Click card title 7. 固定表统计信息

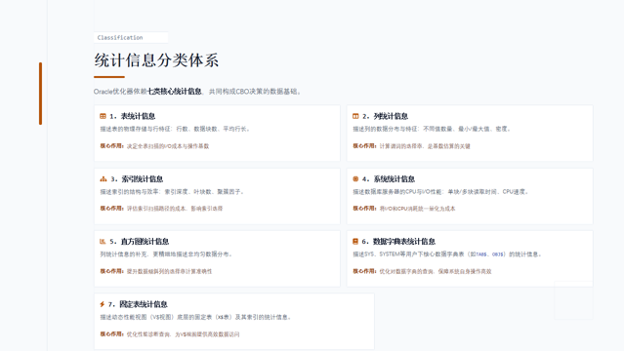coord(138,304)
